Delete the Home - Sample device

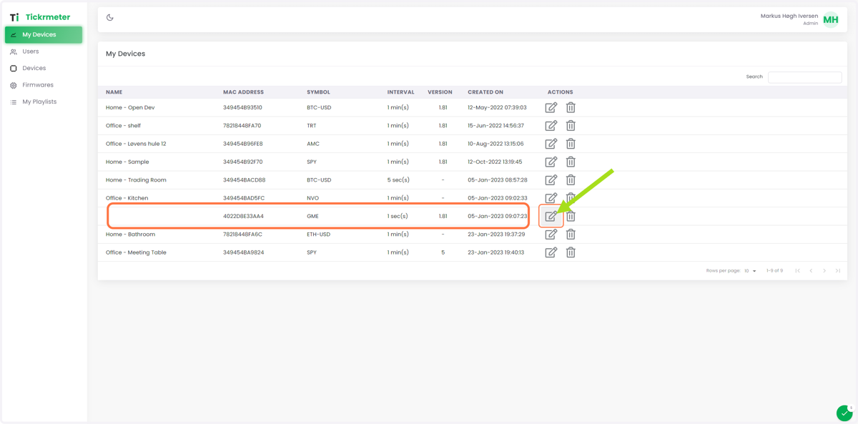click(x=571, y=162)
